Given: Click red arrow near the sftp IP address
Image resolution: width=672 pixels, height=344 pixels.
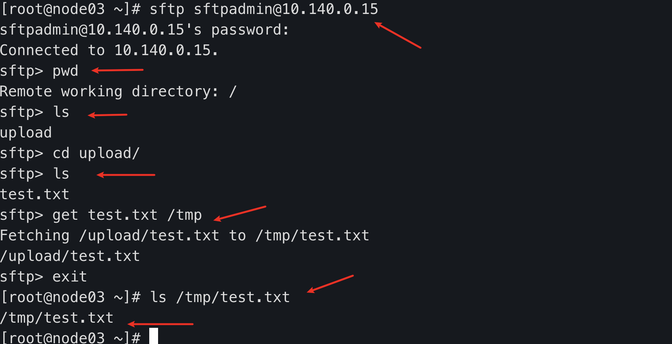Looking at the screenshot, I should tap(398, 35).
